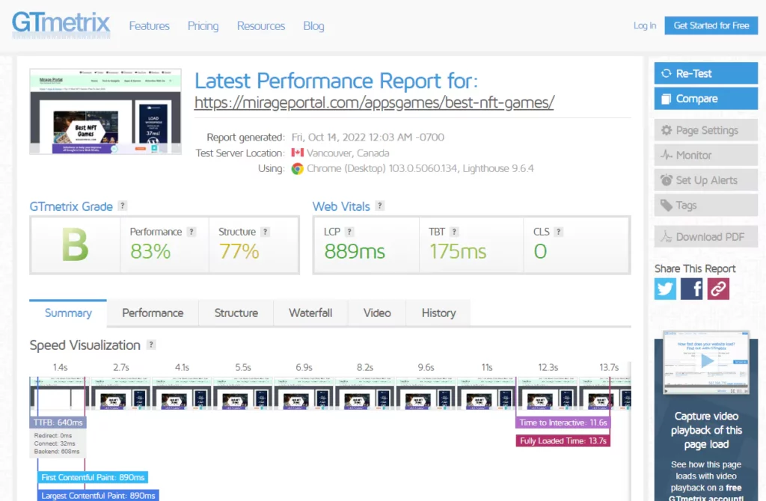Viewport: 766px width, 501px height.
Task: Copy report link icon
Action: click(x=718, y=289)
